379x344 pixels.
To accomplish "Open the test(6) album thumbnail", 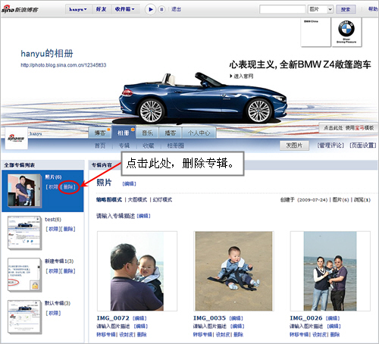I will tap(24, 233).
